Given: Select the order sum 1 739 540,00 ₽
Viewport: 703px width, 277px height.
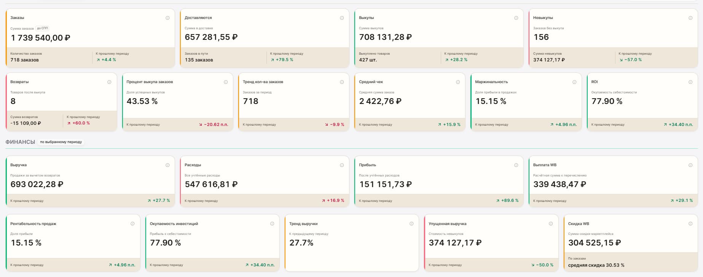Looking at the screenshot, I should 40,38.
